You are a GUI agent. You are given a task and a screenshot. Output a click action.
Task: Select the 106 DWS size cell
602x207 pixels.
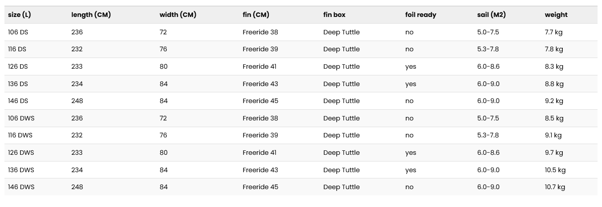point(21,118)
